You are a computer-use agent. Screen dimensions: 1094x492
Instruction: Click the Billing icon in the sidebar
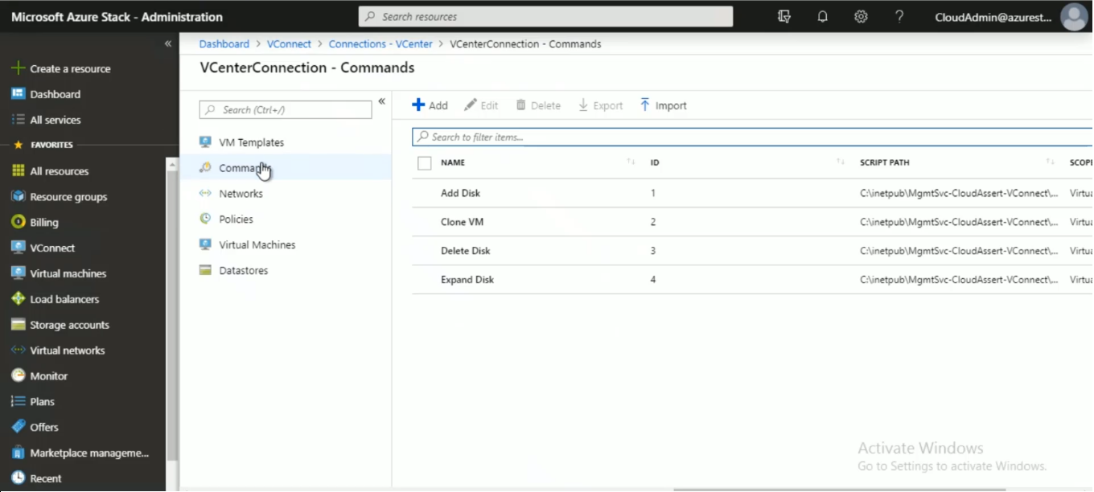pos(18,222)
